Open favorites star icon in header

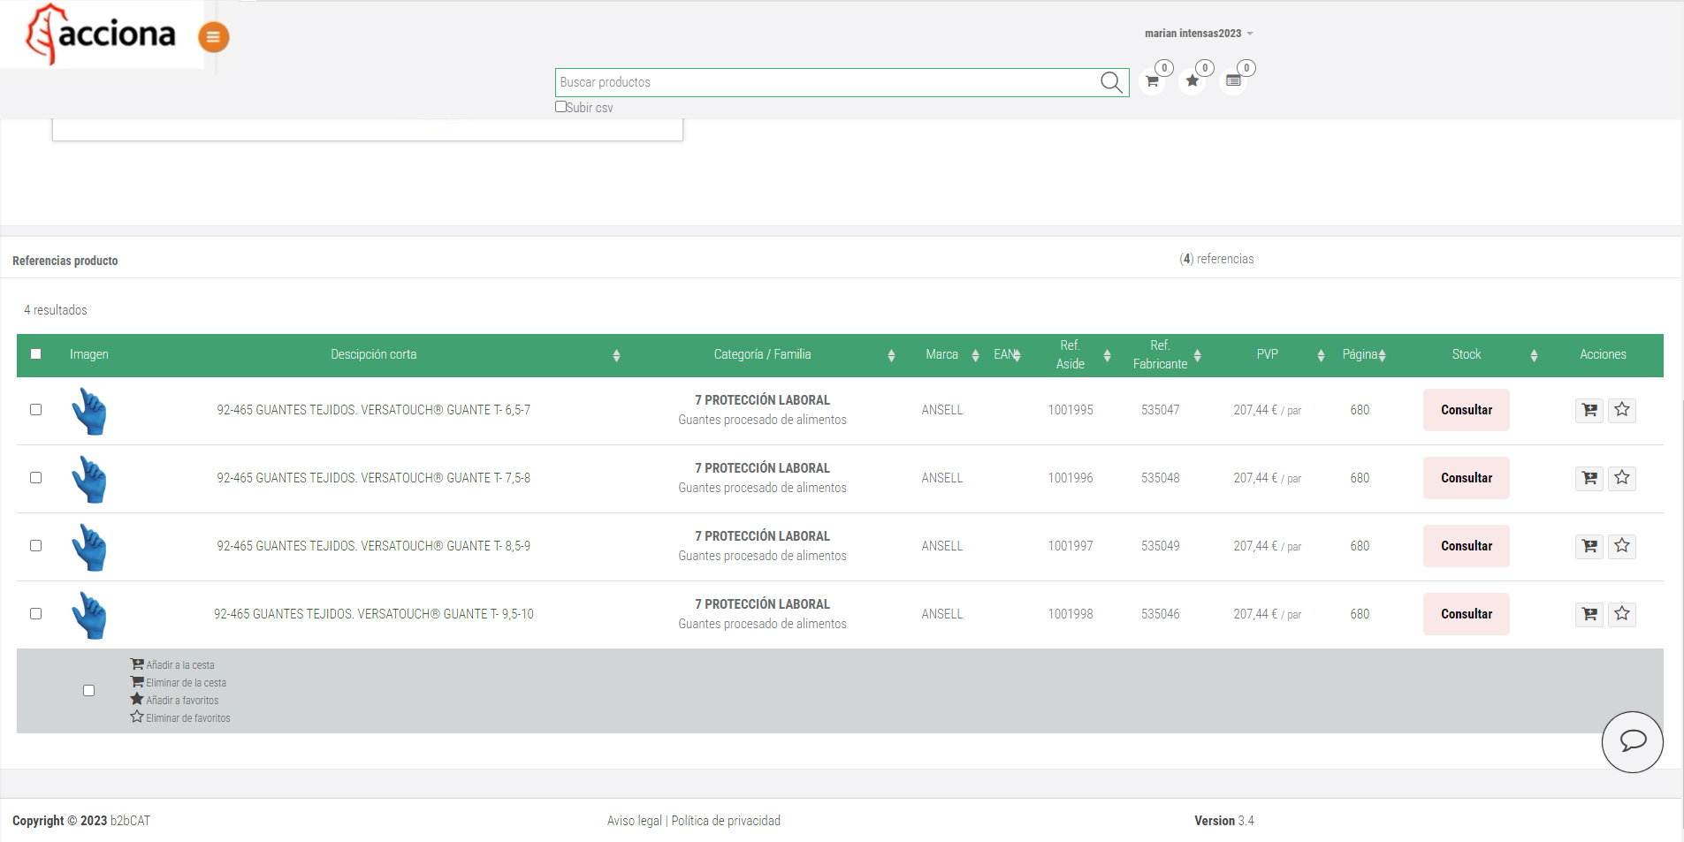tap(1193, 81)
